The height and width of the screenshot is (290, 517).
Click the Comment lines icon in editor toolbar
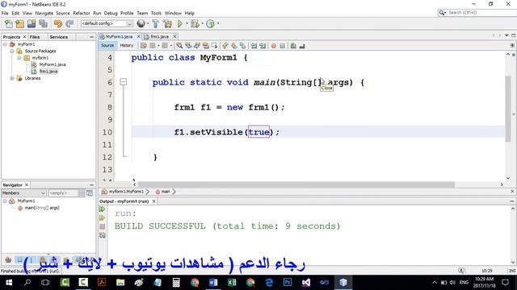293,46
